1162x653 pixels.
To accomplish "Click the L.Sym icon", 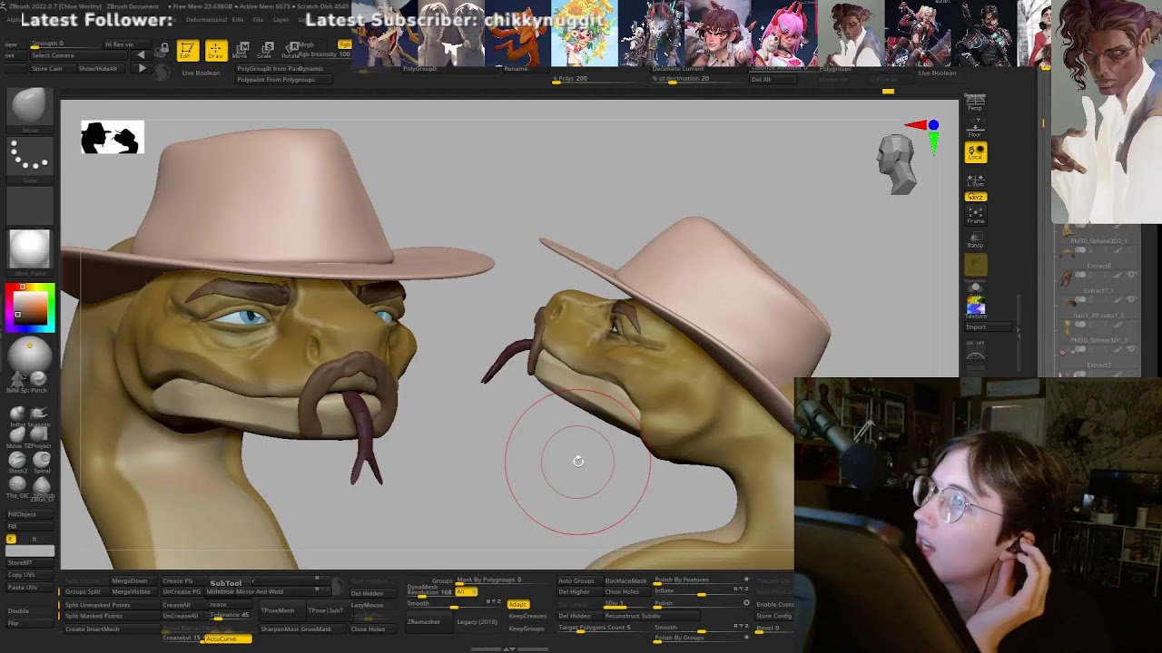I will (976, 180).
